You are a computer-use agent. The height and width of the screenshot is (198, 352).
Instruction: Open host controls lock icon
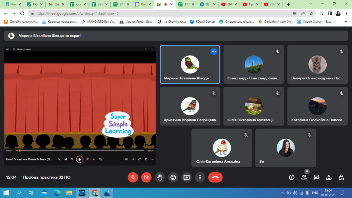tap(341, 177)
